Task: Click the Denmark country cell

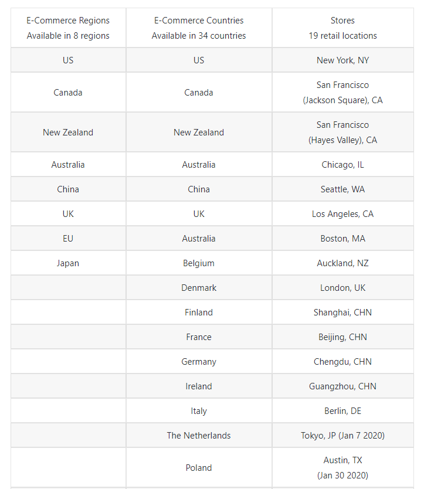Action: (199, 288)
